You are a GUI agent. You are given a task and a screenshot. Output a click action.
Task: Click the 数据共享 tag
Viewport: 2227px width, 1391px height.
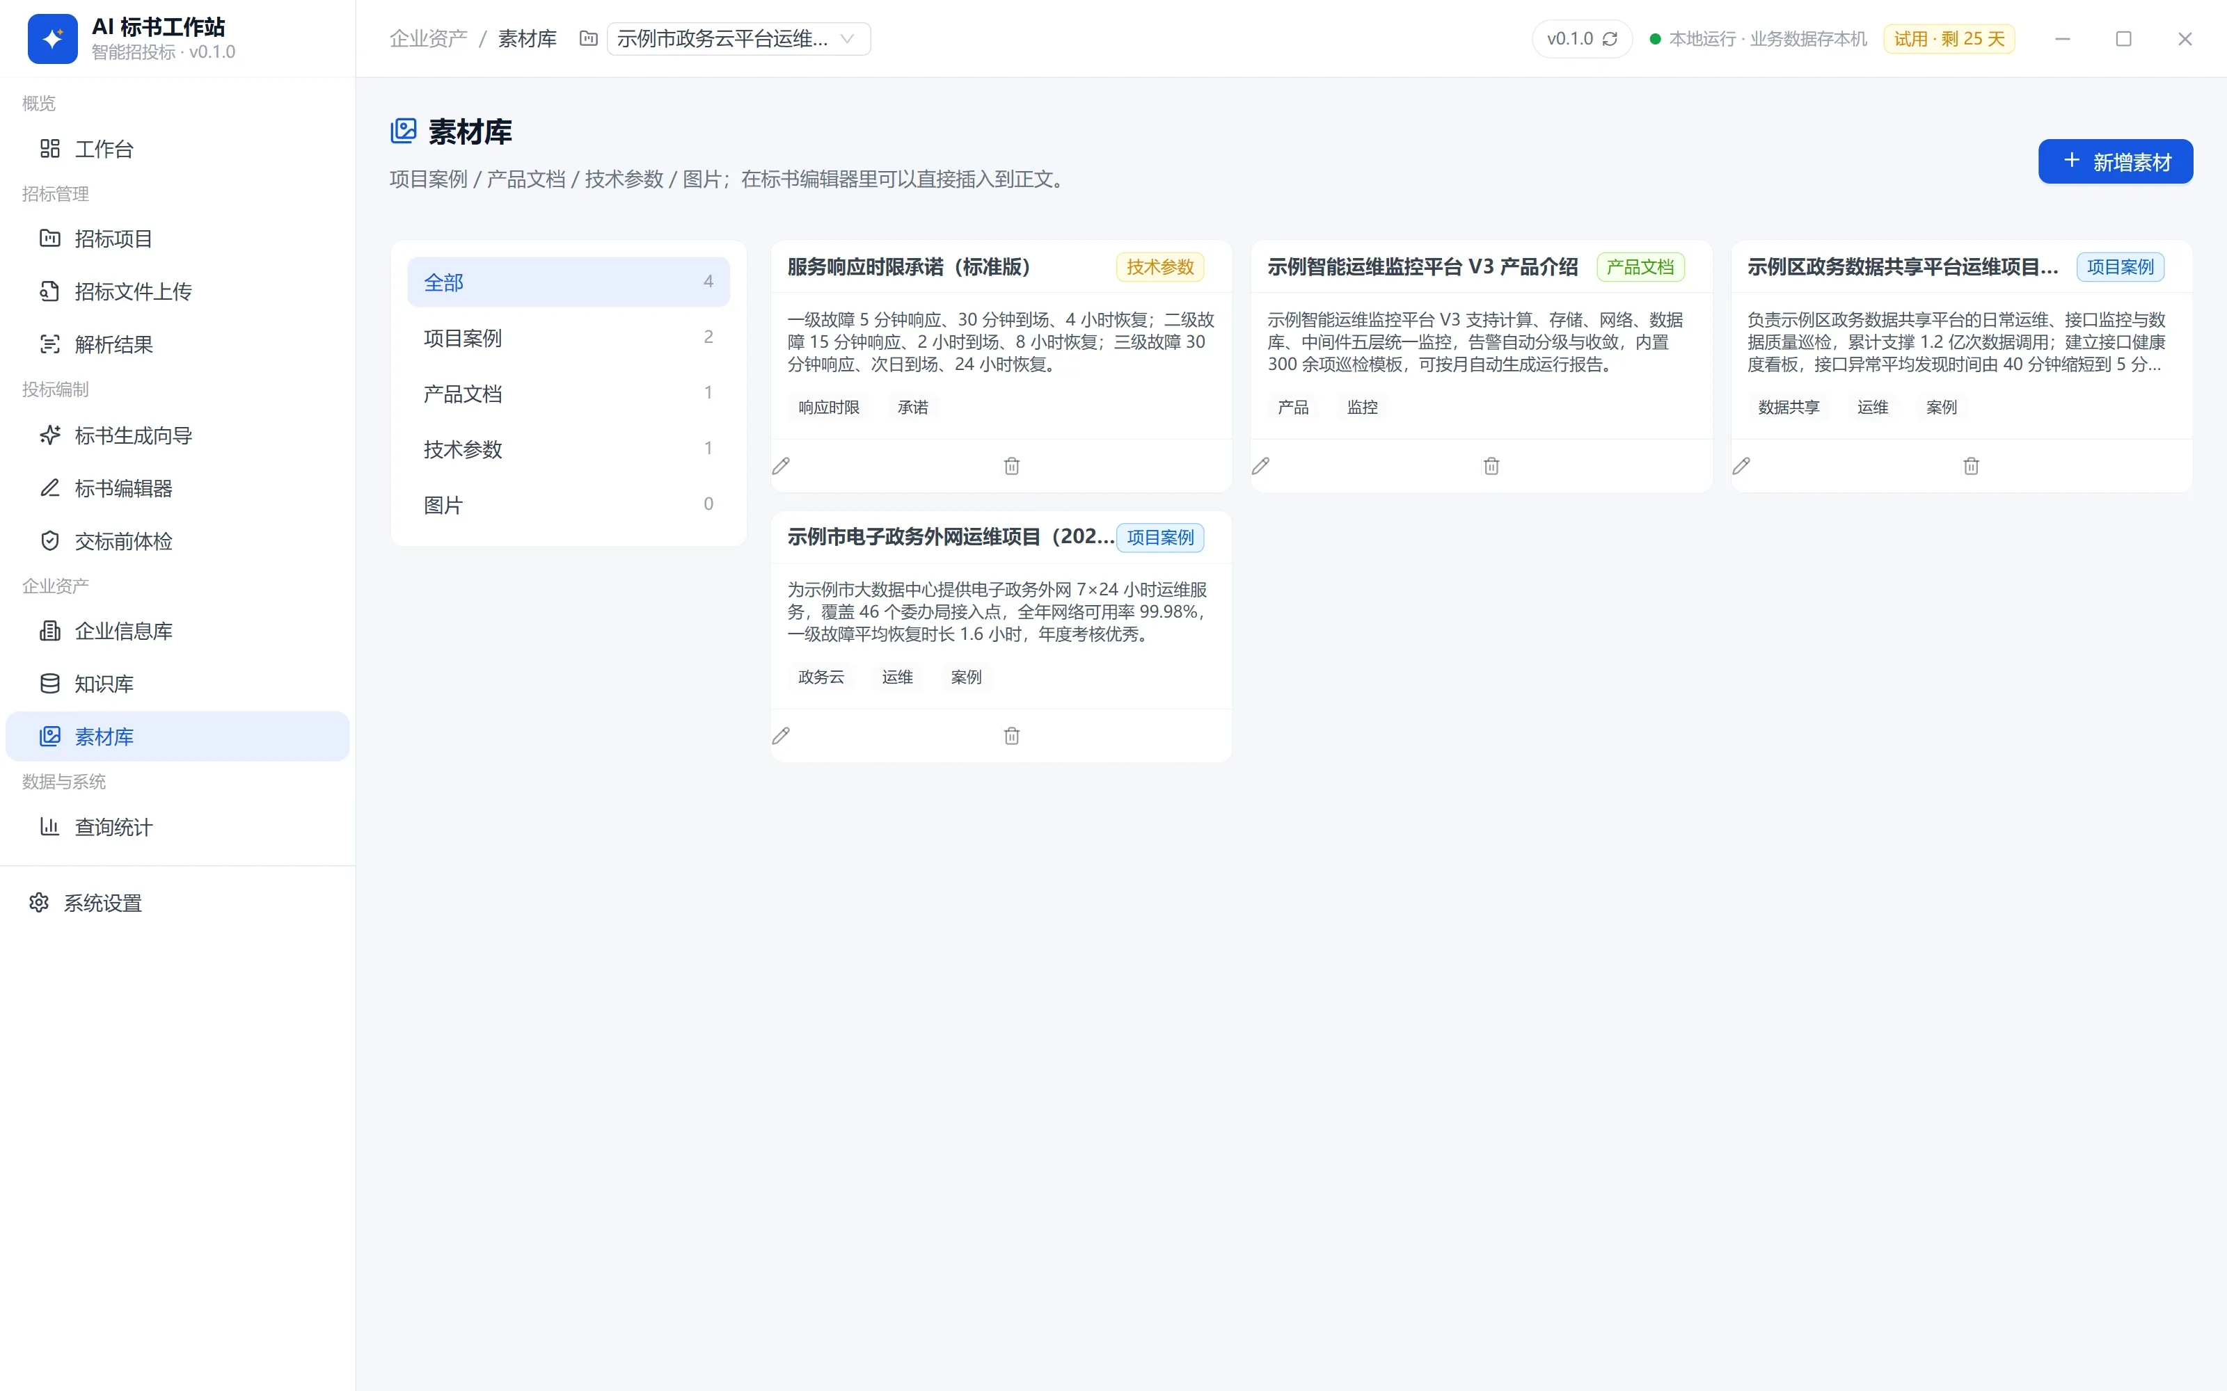coord(1788,407)
